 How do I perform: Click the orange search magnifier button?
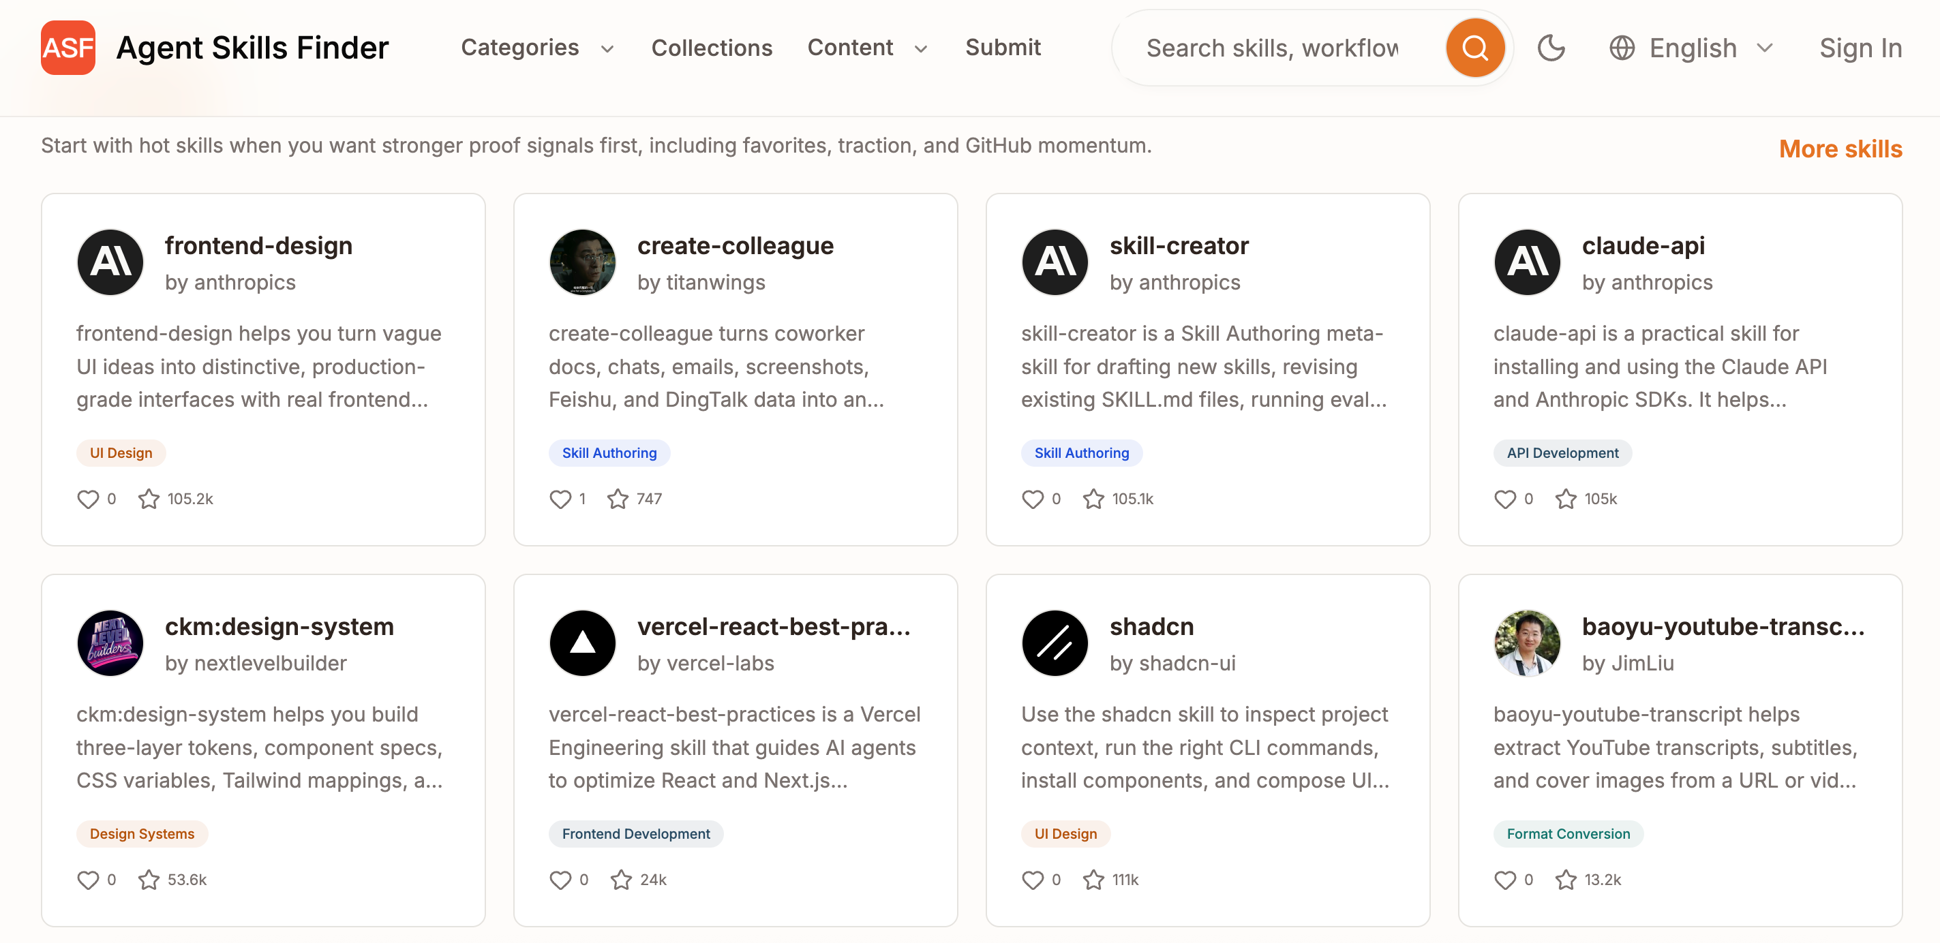click(x=1474, y=48)
